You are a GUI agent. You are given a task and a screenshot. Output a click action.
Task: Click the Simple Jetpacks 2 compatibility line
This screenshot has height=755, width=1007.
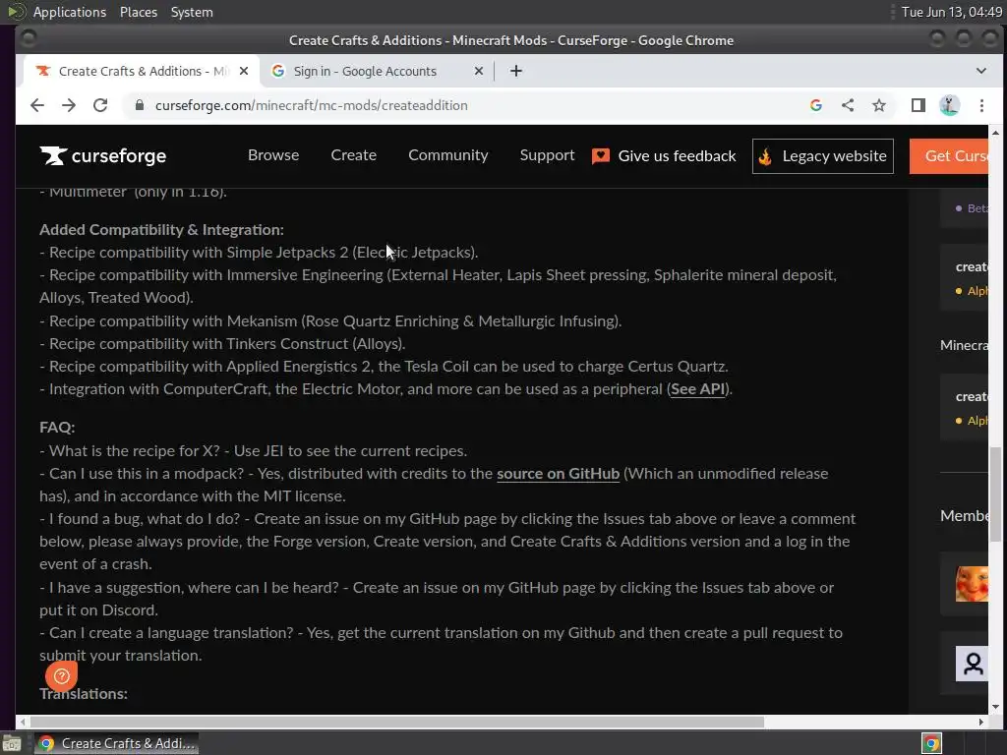[259, 253]
